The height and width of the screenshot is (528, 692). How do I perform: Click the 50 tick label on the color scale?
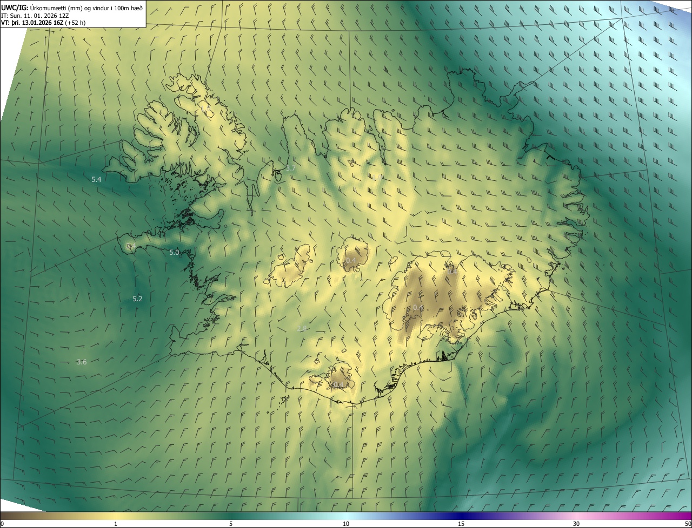tap(688, 524)
